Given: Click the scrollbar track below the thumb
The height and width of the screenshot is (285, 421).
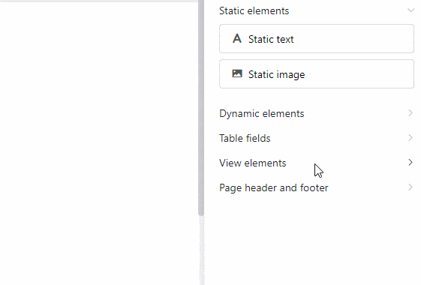Looking at the screenshot, I should pyautogui.click(x=202, y=250).
